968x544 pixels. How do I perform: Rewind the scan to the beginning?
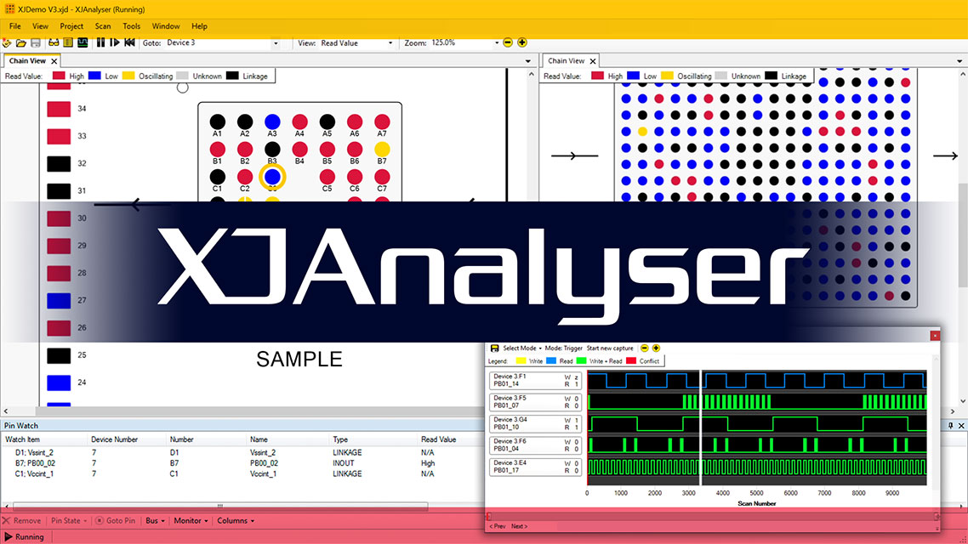pyautogui.click(x=129, y=42)
